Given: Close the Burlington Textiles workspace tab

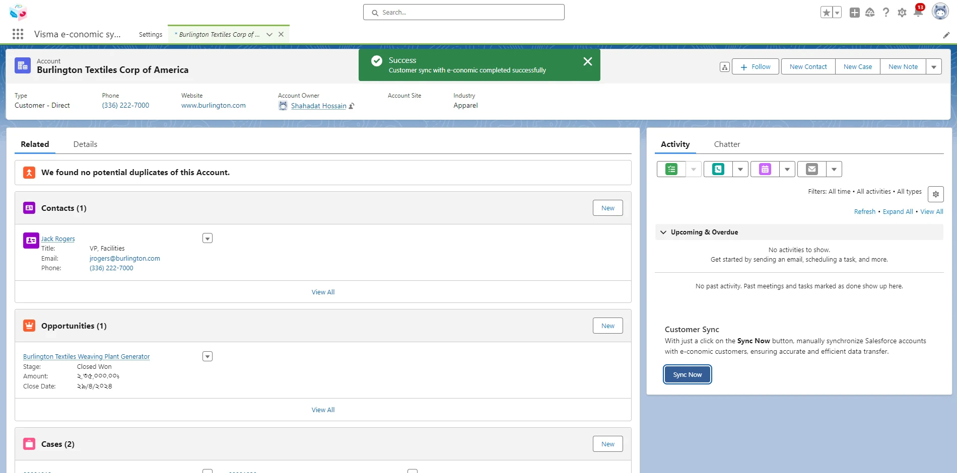Looking at the screenshot, I should coord(281,34).
